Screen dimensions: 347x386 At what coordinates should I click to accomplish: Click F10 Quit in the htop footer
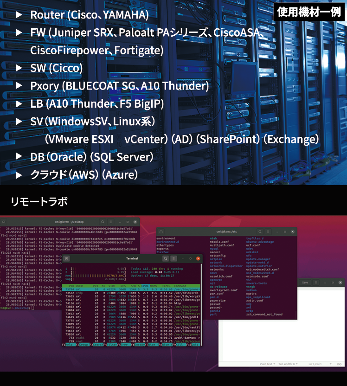point(194,345)
